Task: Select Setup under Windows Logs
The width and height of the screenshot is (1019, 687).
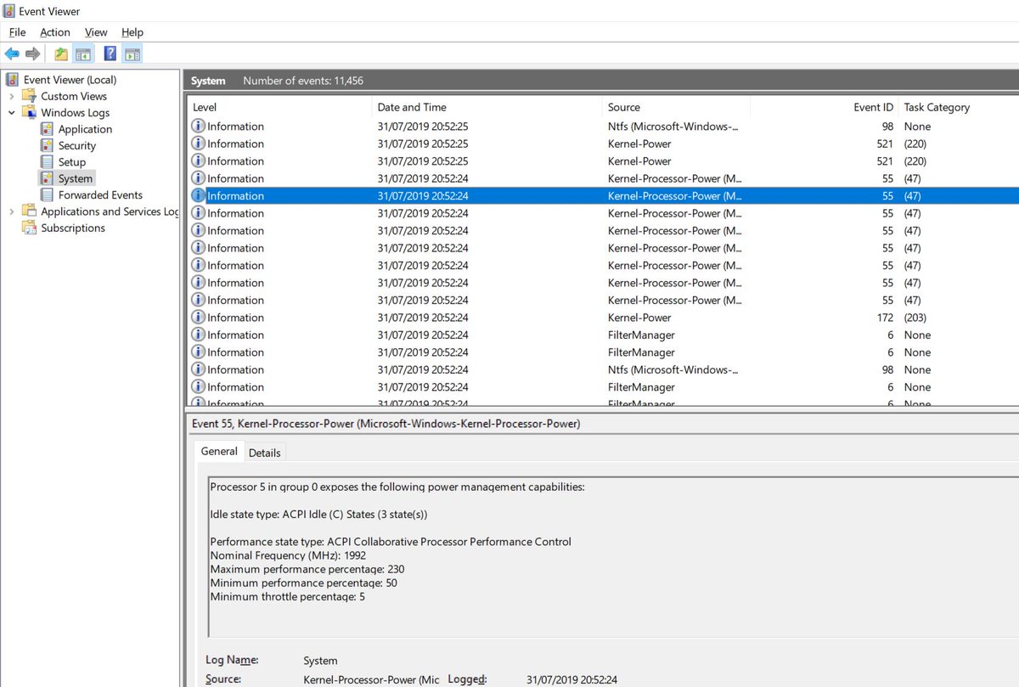Action: 72,161
